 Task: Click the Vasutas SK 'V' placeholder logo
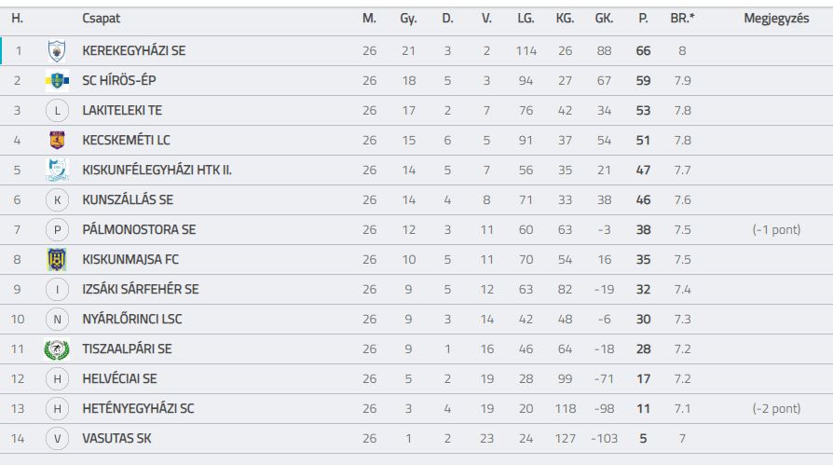coord(57,438)
